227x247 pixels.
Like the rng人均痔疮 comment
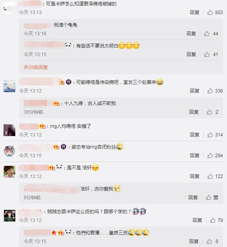click(x=210, y=135)
